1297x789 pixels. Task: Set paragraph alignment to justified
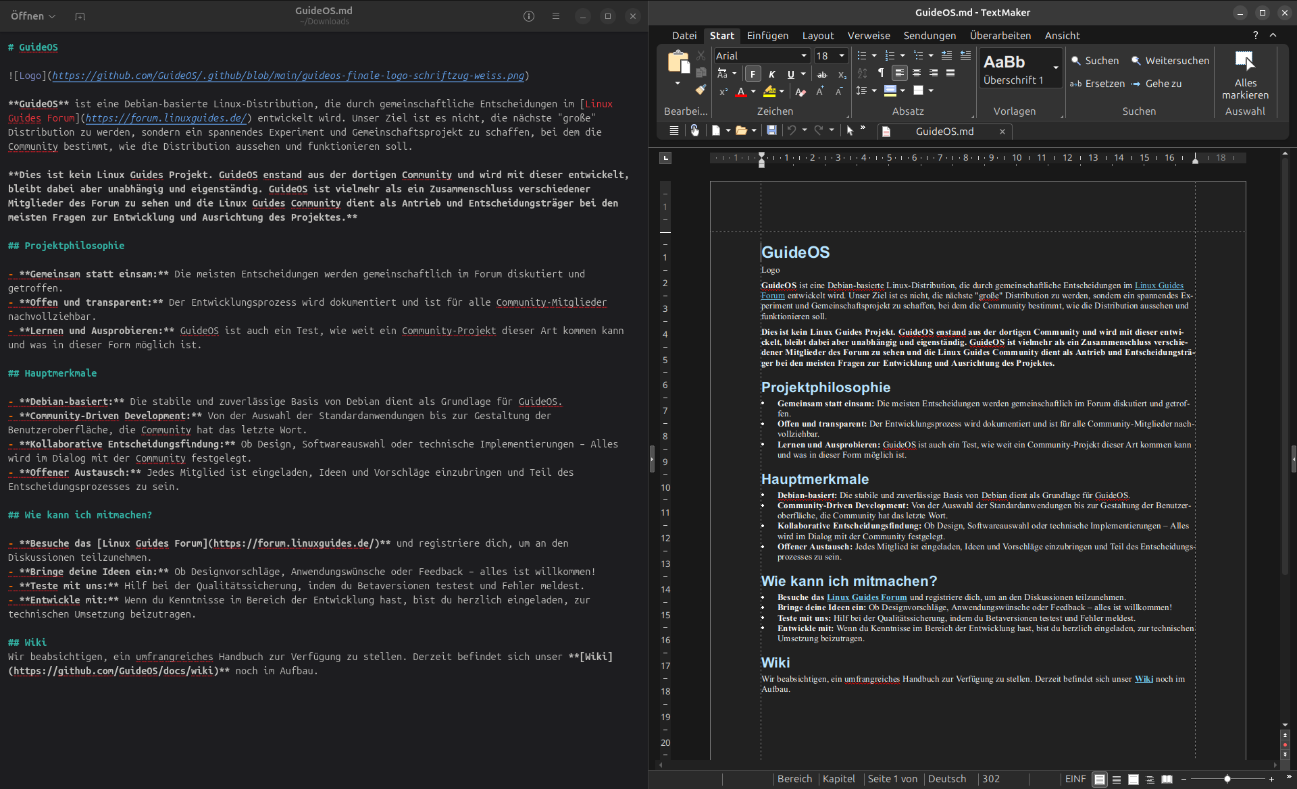coord(950,73)
